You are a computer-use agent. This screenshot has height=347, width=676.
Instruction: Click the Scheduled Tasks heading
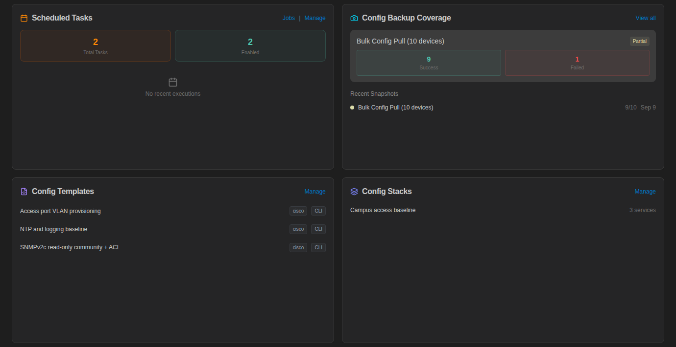(62, 18)
